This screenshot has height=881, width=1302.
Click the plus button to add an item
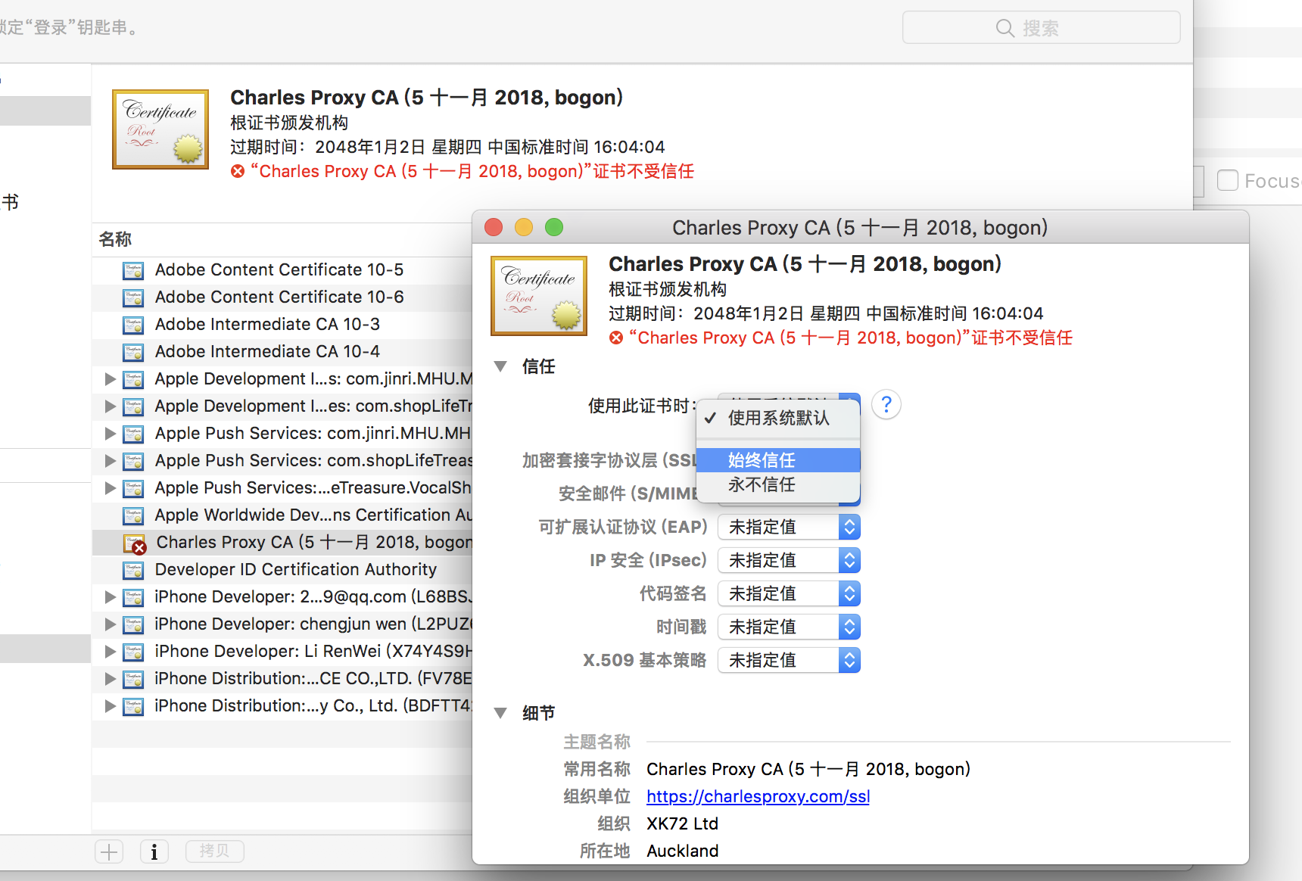point(109,851)
